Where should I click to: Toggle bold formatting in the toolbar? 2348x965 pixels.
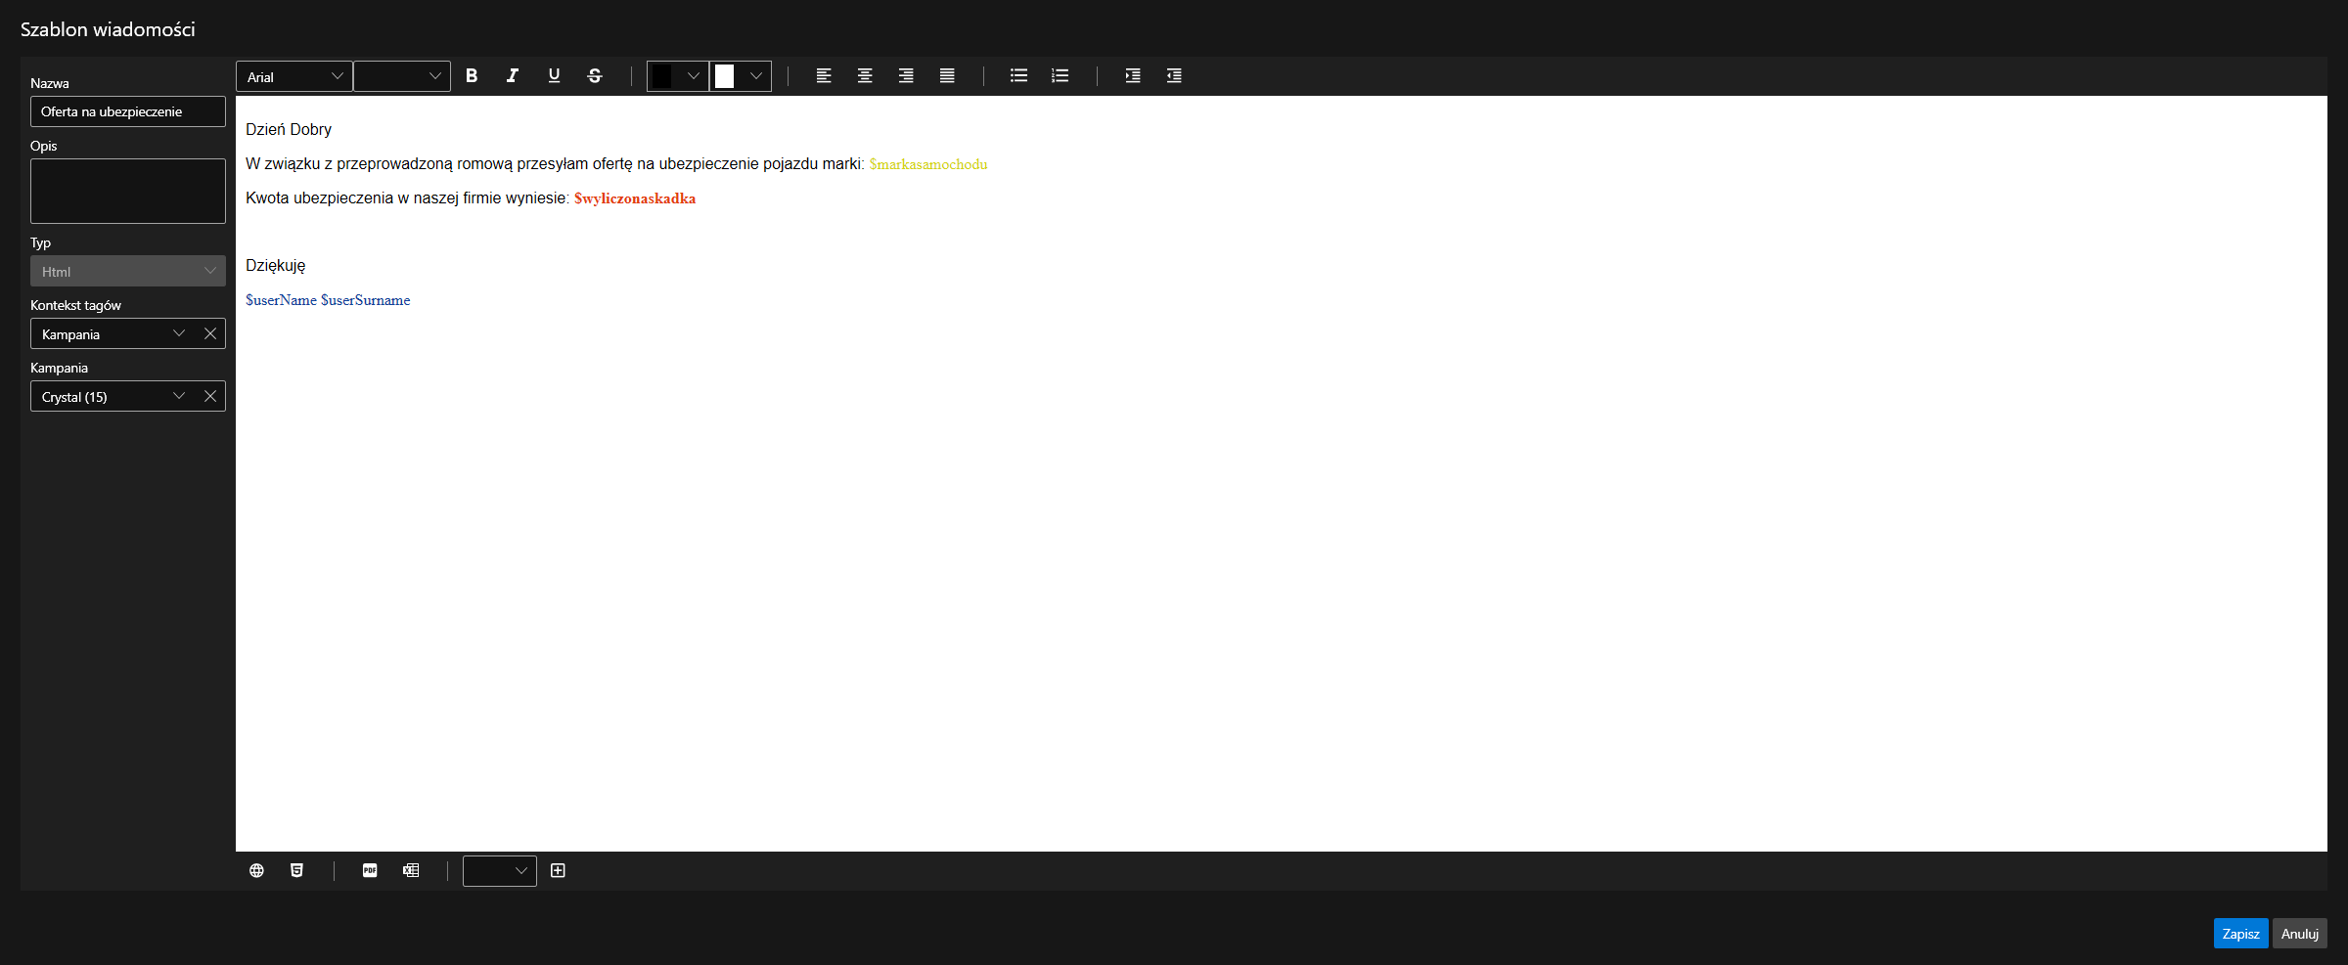click(472, 75)
